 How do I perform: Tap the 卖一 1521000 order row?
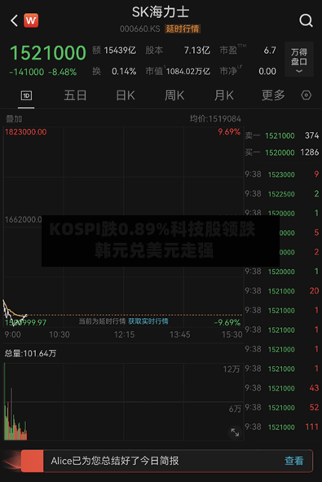click(x=282, y=135)
